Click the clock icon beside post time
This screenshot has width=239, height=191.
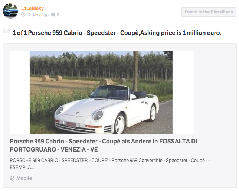(23, 15)
